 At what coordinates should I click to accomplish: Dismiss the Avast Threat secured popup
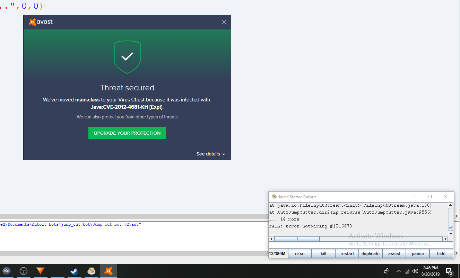coord(224,22)
